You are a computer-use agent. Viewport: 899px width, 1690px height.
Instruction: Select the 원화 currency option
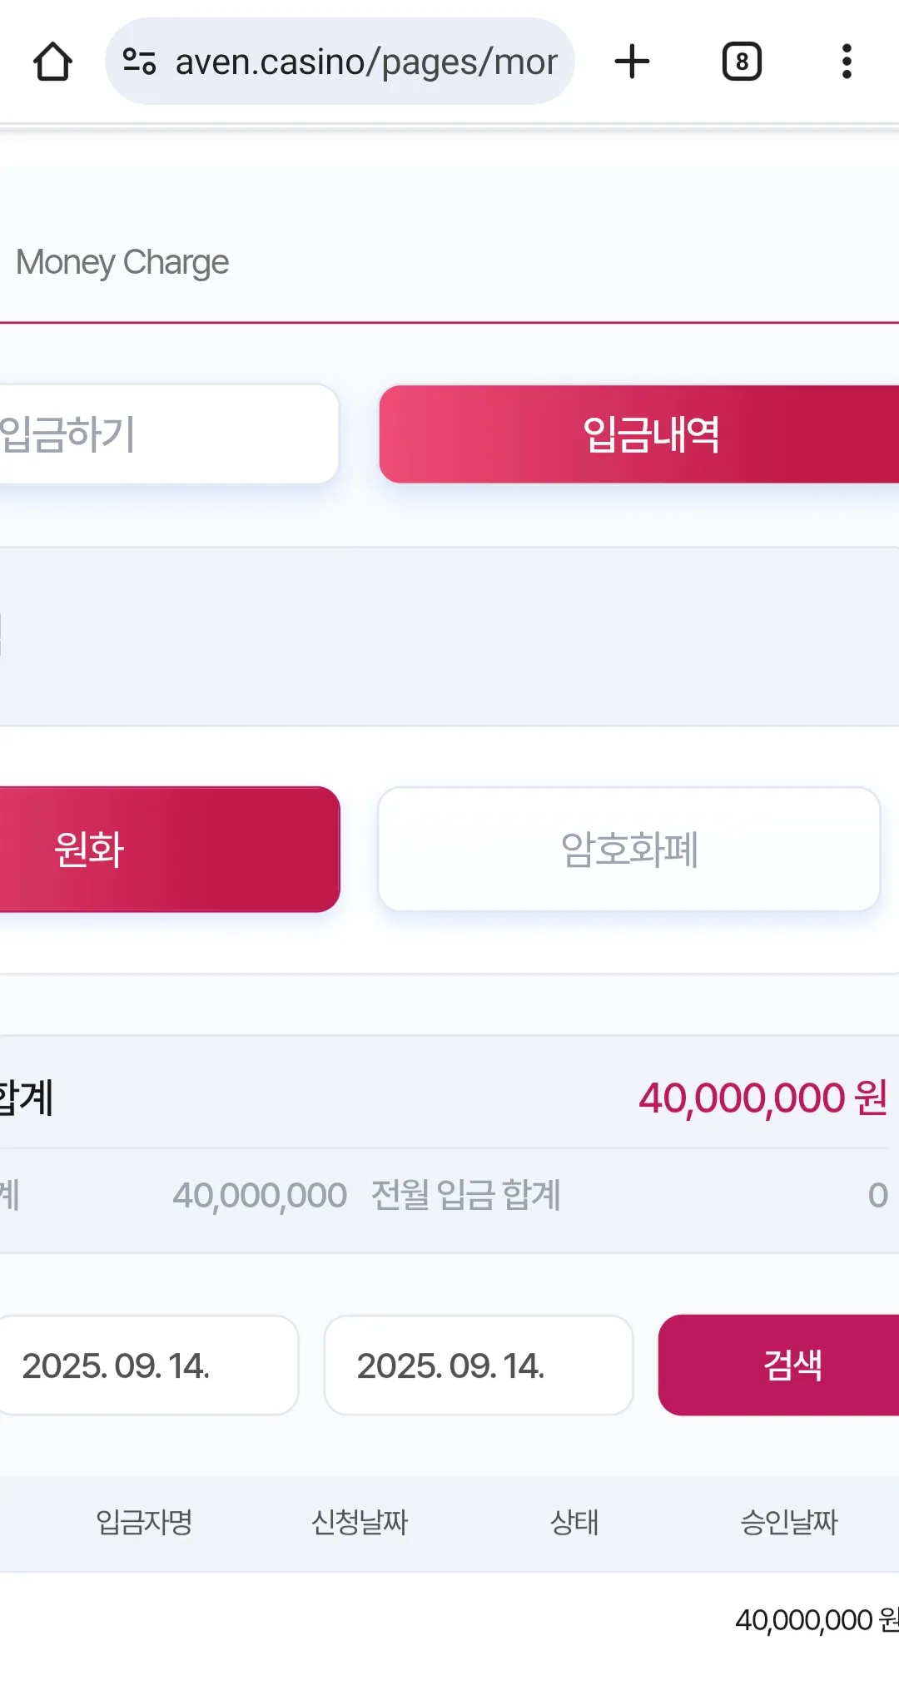coord(170,849)
